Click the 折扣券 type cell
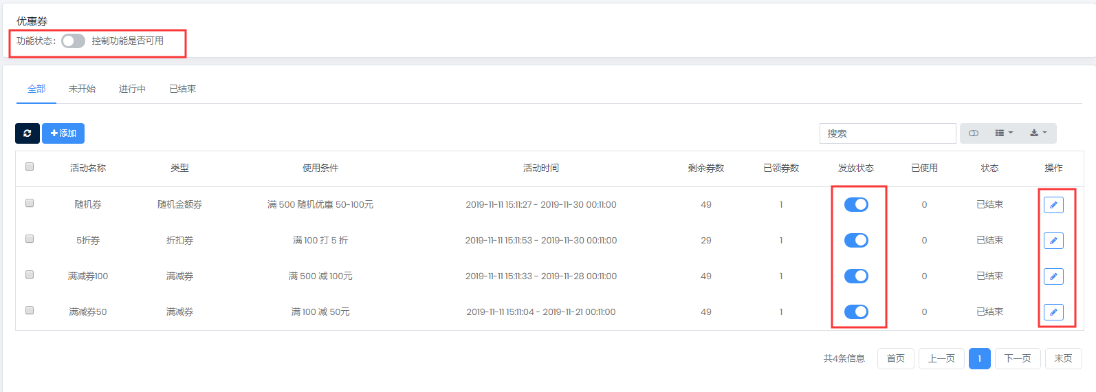Viewport: 1096px width, 392px height. coord(179,241)
